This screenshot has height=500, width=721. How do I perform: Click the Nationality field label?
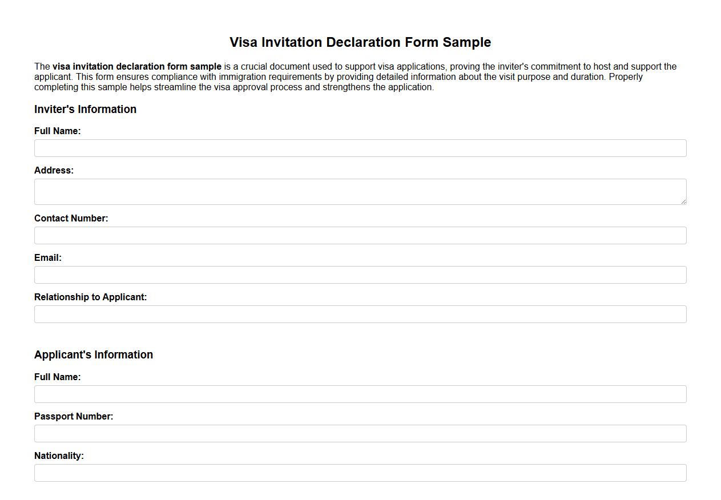click(x=59, y=455)
